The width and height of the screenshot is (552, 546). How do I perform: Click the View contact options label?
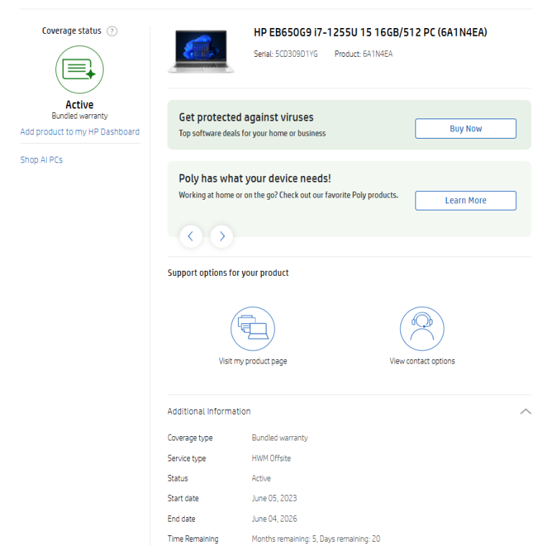pos(422,361)
